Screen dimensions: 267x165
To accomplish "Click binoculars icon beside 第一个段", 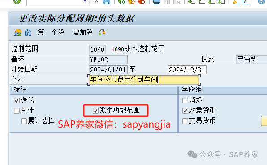I will tap(28, 32).
